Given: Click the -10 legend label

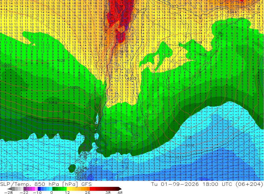Looking at the screenshot, I should [x=37, y=192].
